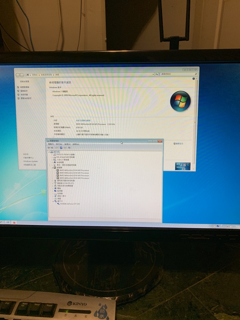
Task: Expand the USB controllers (通用序列匯流排控制器) node
Action: click(x=53, y=181)
